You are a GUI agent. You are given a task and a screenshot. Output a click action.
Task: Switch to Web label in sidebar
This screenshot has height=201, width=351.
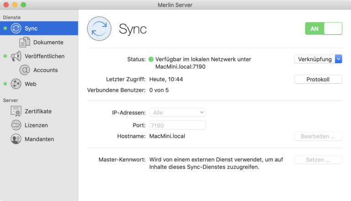31,84
